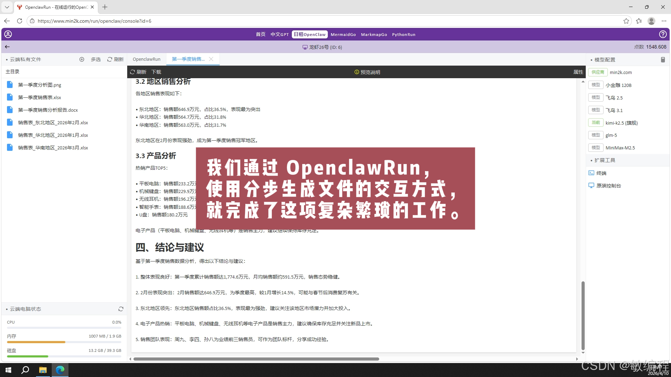The height and width of the screenshot is (377, 671).
Task: Open the 中文GPT menu item
Action: tap(279, 34)
